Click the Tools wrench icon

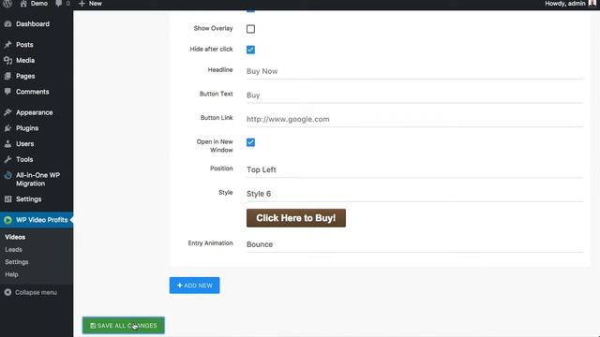click(7, 159)
